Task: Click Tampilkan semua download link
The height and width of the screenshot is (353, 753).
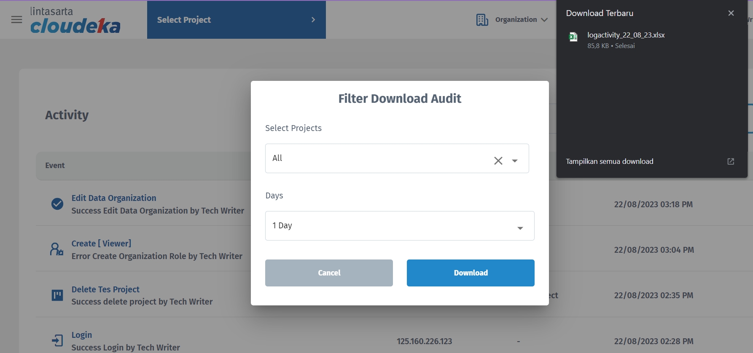Action: click(x=609, y=161)
